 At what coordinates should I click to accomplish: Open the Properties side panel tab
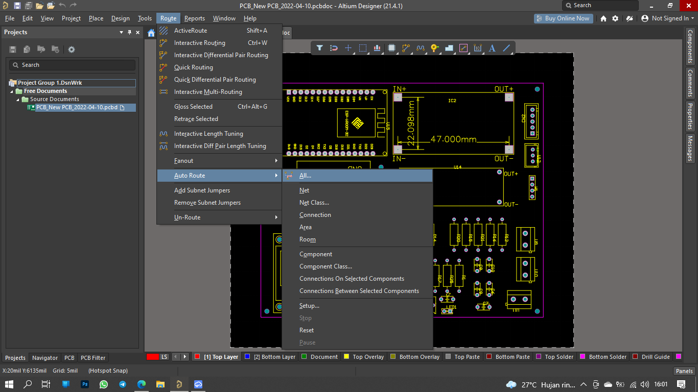click(690, 116)
